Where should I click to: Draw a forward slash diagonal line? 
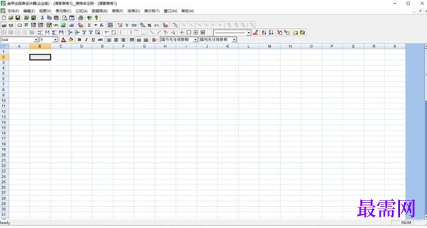(x=159, y=32)
